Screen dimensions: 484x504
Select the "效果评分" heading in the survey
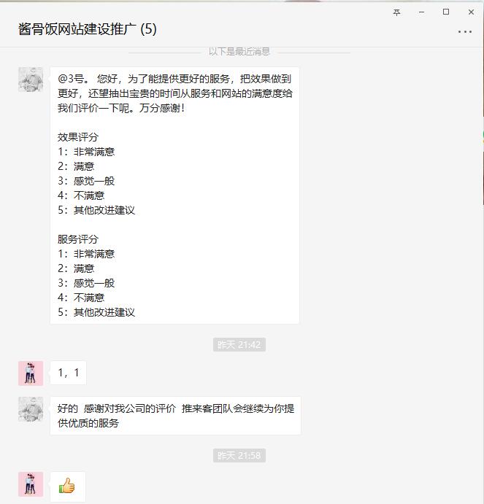[x=78, y=137]
